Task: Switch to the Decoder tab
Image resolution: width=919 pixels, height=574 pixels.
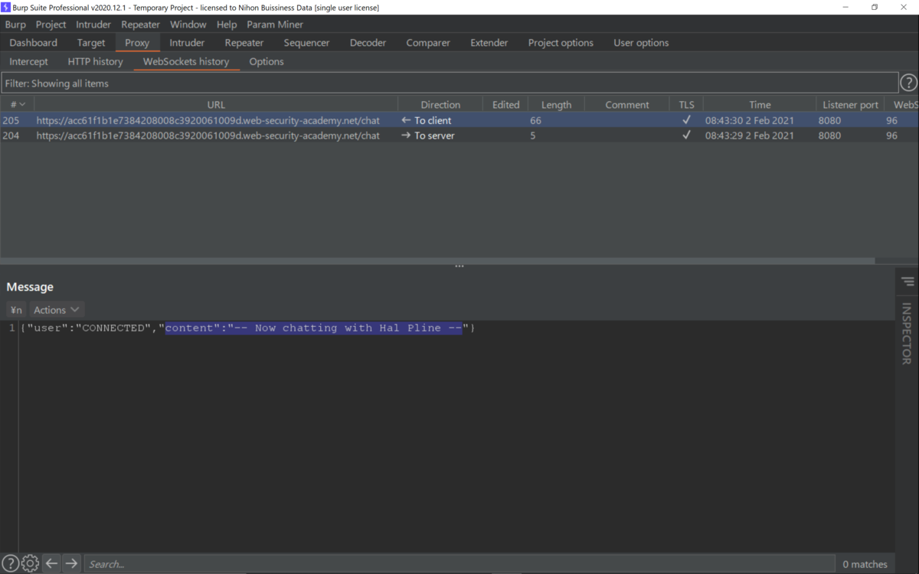Action: pos(368,43)
